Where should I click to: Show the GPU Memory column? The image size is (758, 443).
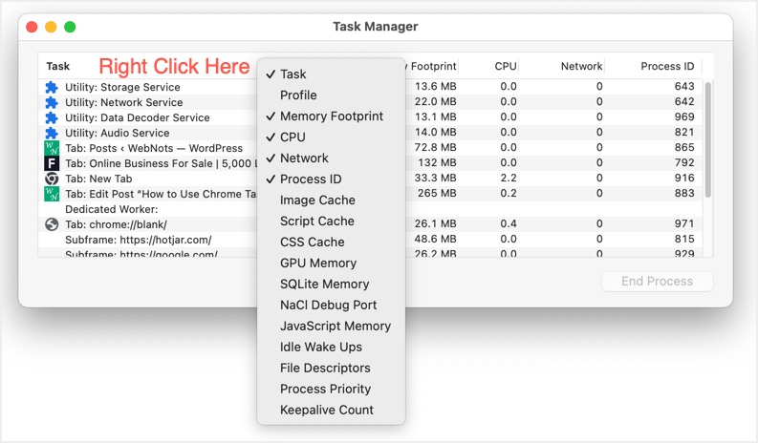(317, 264)
